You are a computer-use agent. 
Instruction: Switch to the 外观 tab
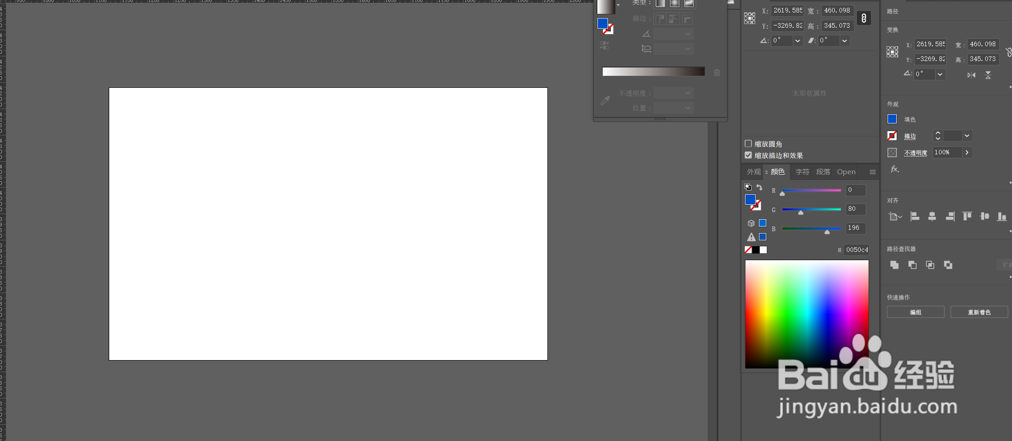pos(754,172)
